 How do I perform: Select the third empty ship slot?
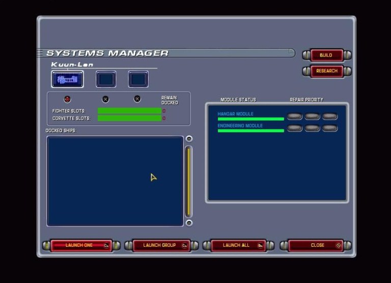tap(138, 80)
